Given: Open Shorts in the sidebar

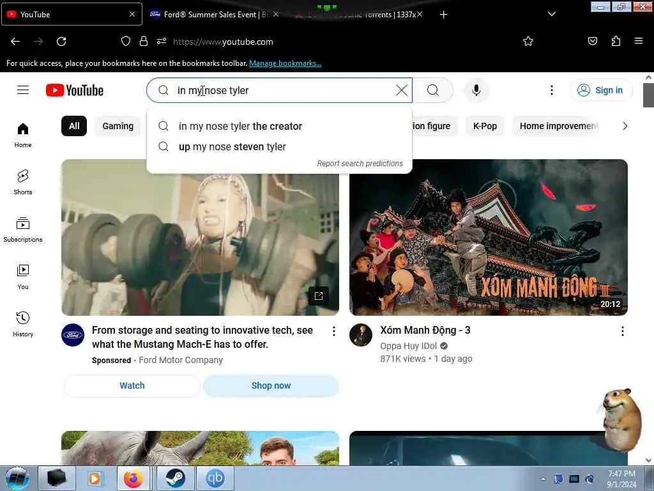Looking at the screenshot, I should (x=23, y=182).
